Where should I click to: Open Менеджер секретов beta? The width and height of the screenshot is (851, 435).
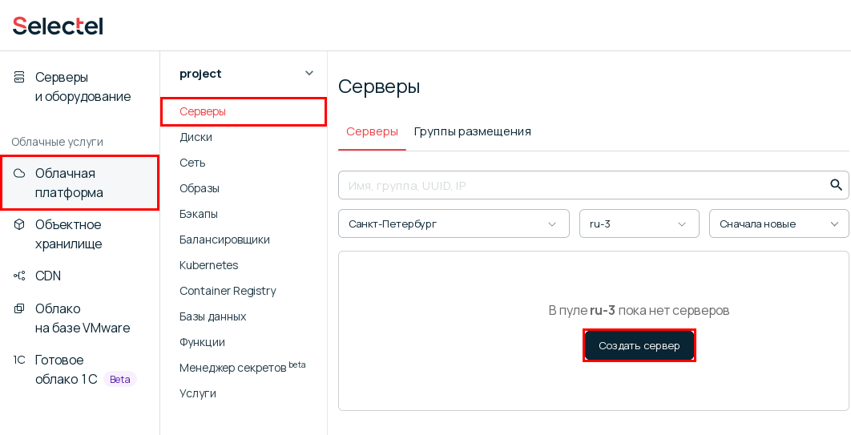tap(243, 367)
